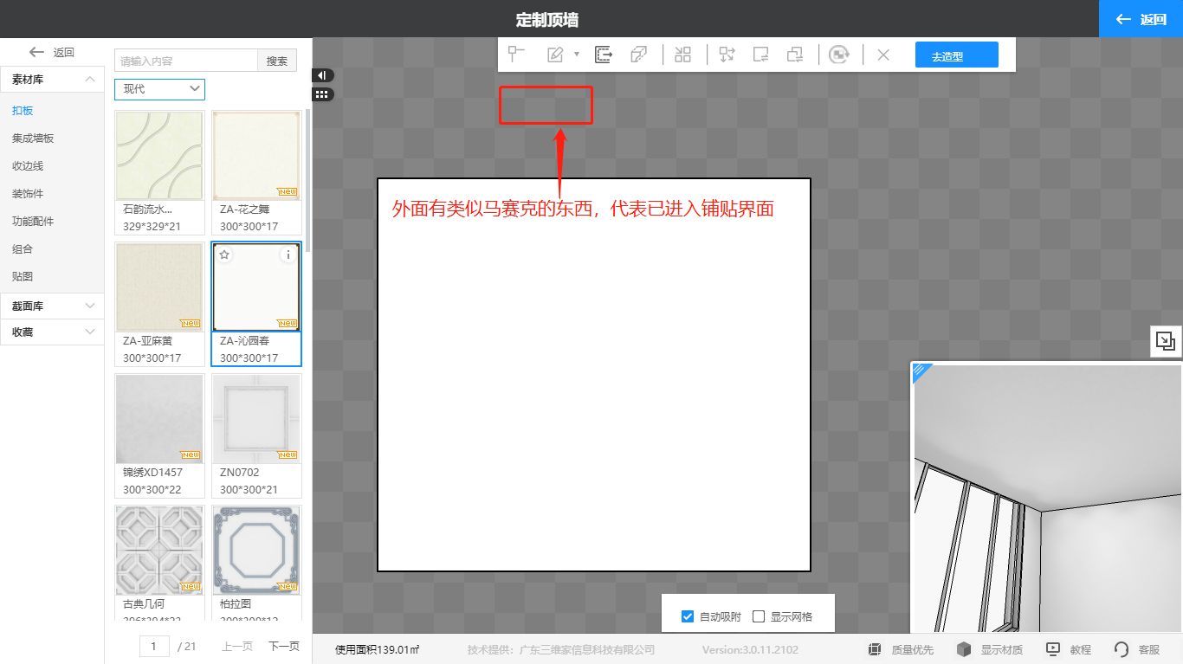Click the page number input box
This screenshot has height=664, width=1183.
pyautogui.click(x=154, y=646)
